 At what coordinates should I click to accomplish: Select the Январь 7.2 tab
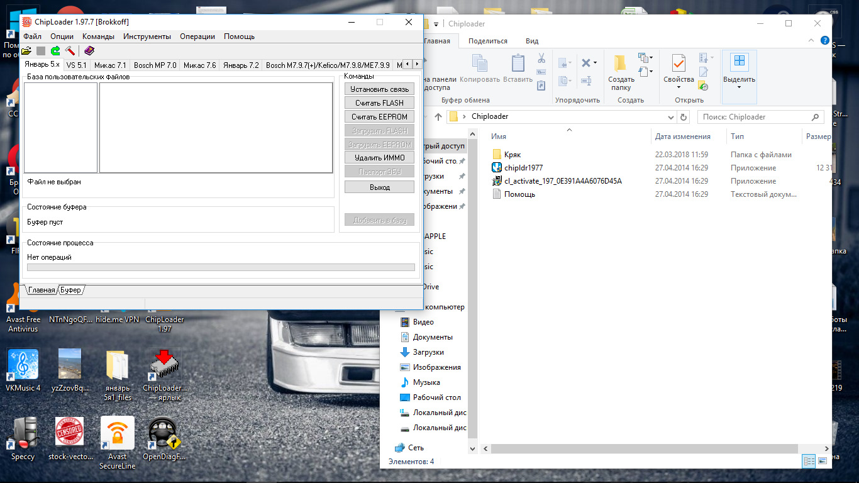pyautogui.click(x=241, y=65)
